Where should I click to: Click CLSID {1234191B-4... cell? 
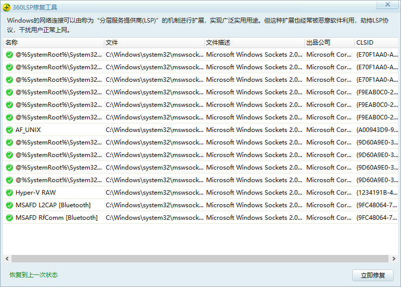[377, 193]
